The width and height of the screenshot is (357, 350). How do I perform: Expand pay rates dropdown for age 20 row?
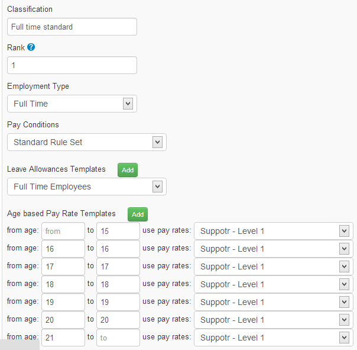coord(273,320)
